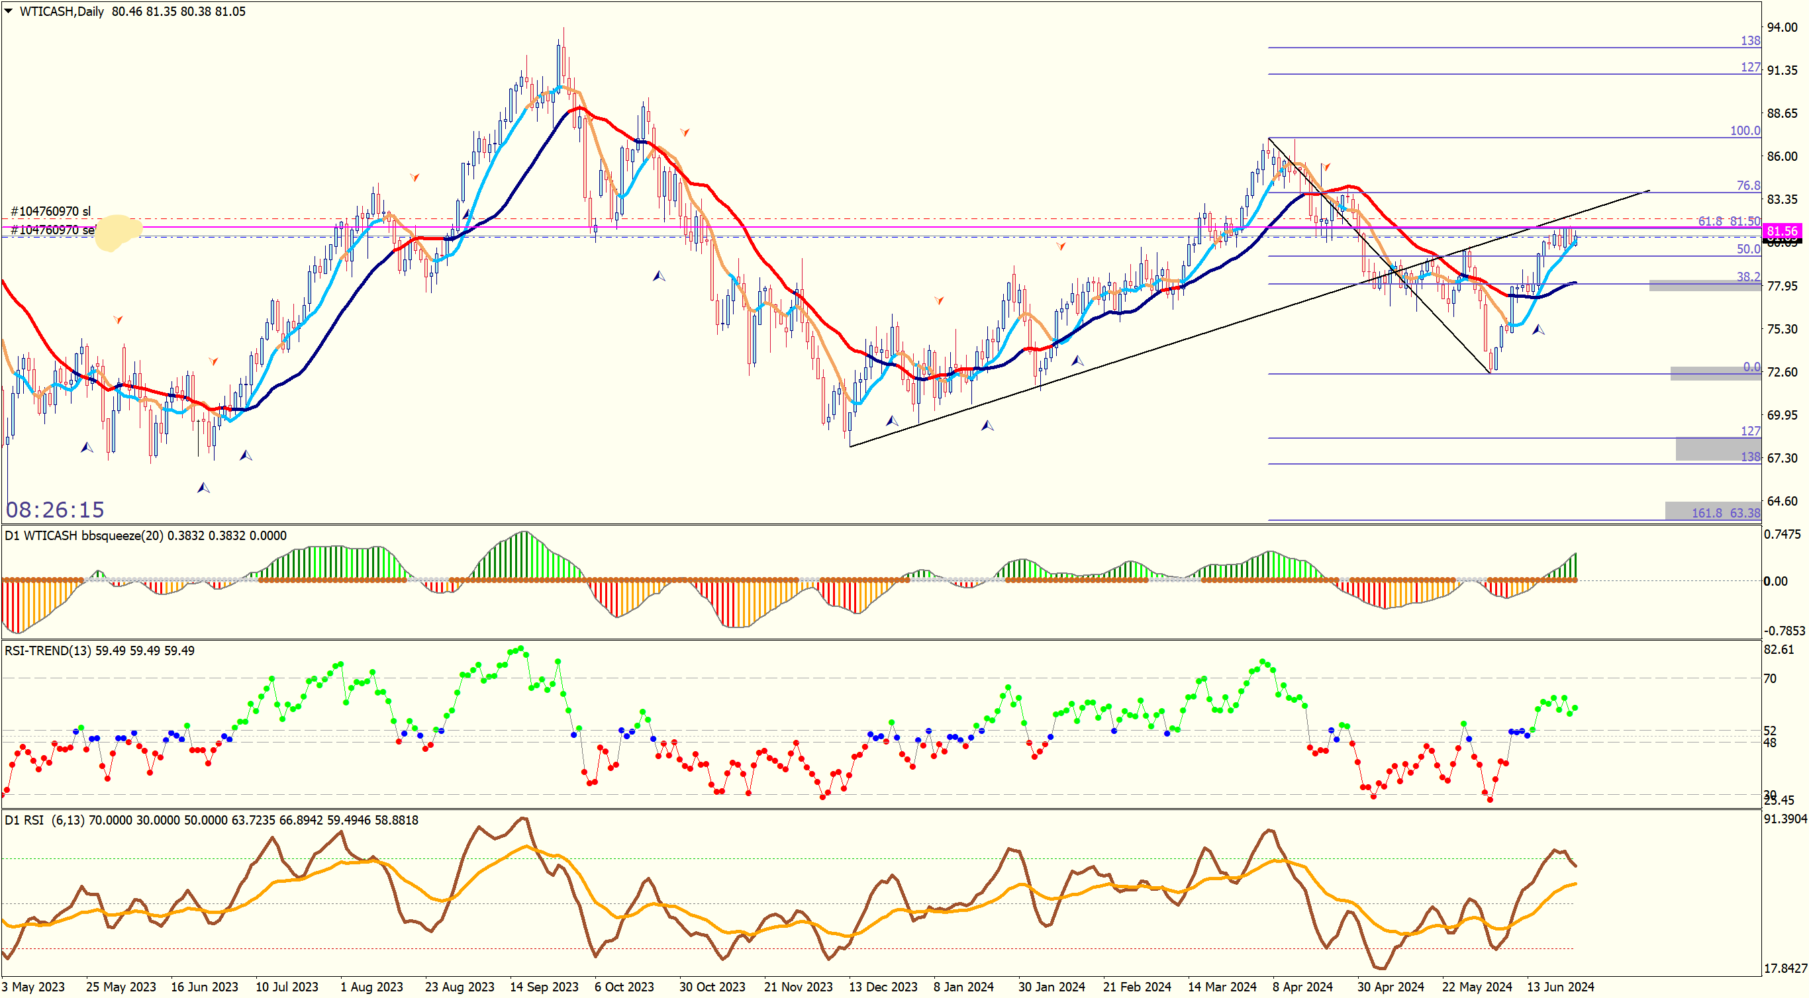
Task: Select the #104760970 sl stop-loss line label
Action: pyautogui.click(x=50, y=211)
